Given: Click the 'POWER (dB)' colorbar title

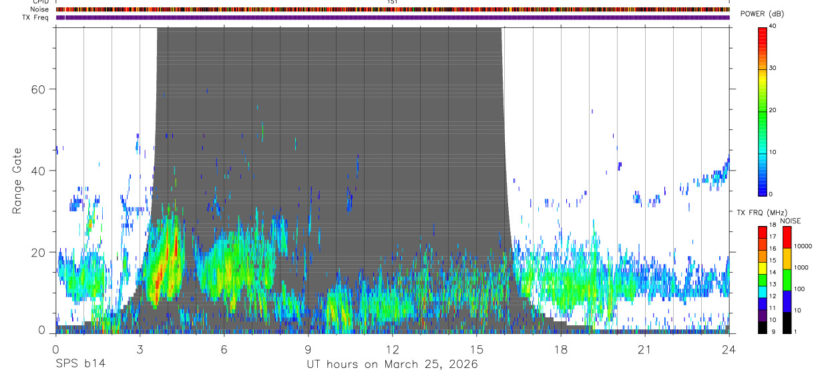Looking at the screenshot, I should tap(762, 14).
